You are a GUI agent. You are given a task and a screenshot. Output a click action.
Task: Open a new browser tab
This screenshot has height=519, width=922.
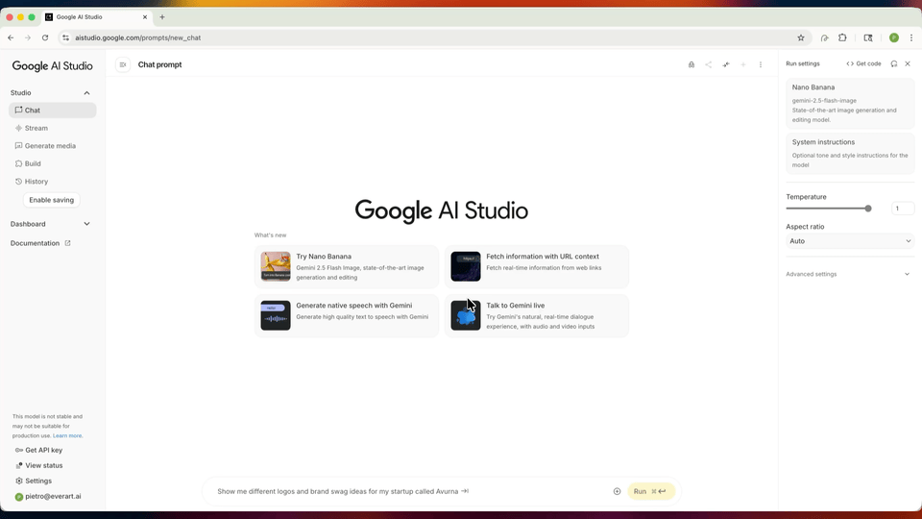coord(162,17)
